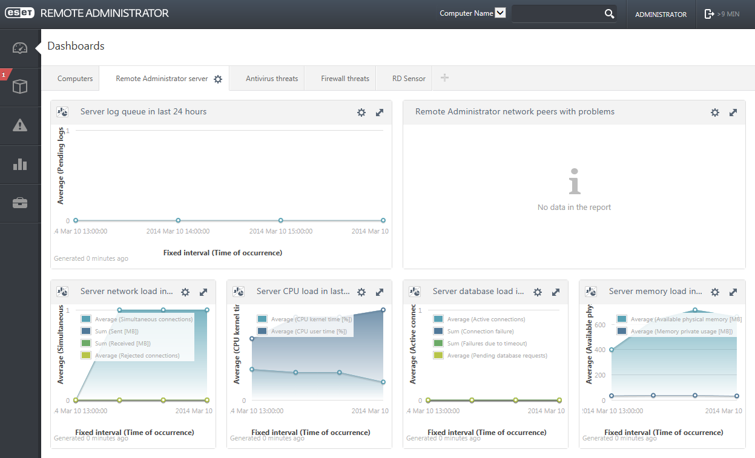Toggle Sum (Received [MB]) legend swatch
Screen dimensions: 755x458
click(x=85, y=343)
